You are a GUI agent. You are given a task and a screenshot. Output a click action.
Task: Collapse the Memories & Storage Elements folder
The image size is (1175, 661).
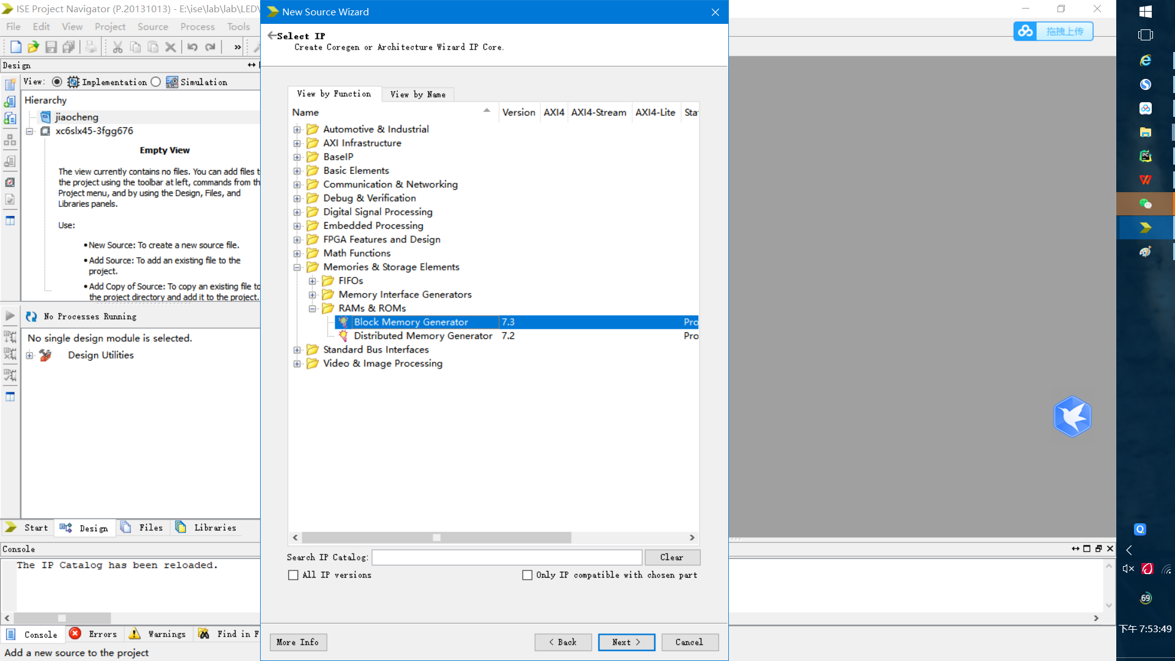click(297, 267)
